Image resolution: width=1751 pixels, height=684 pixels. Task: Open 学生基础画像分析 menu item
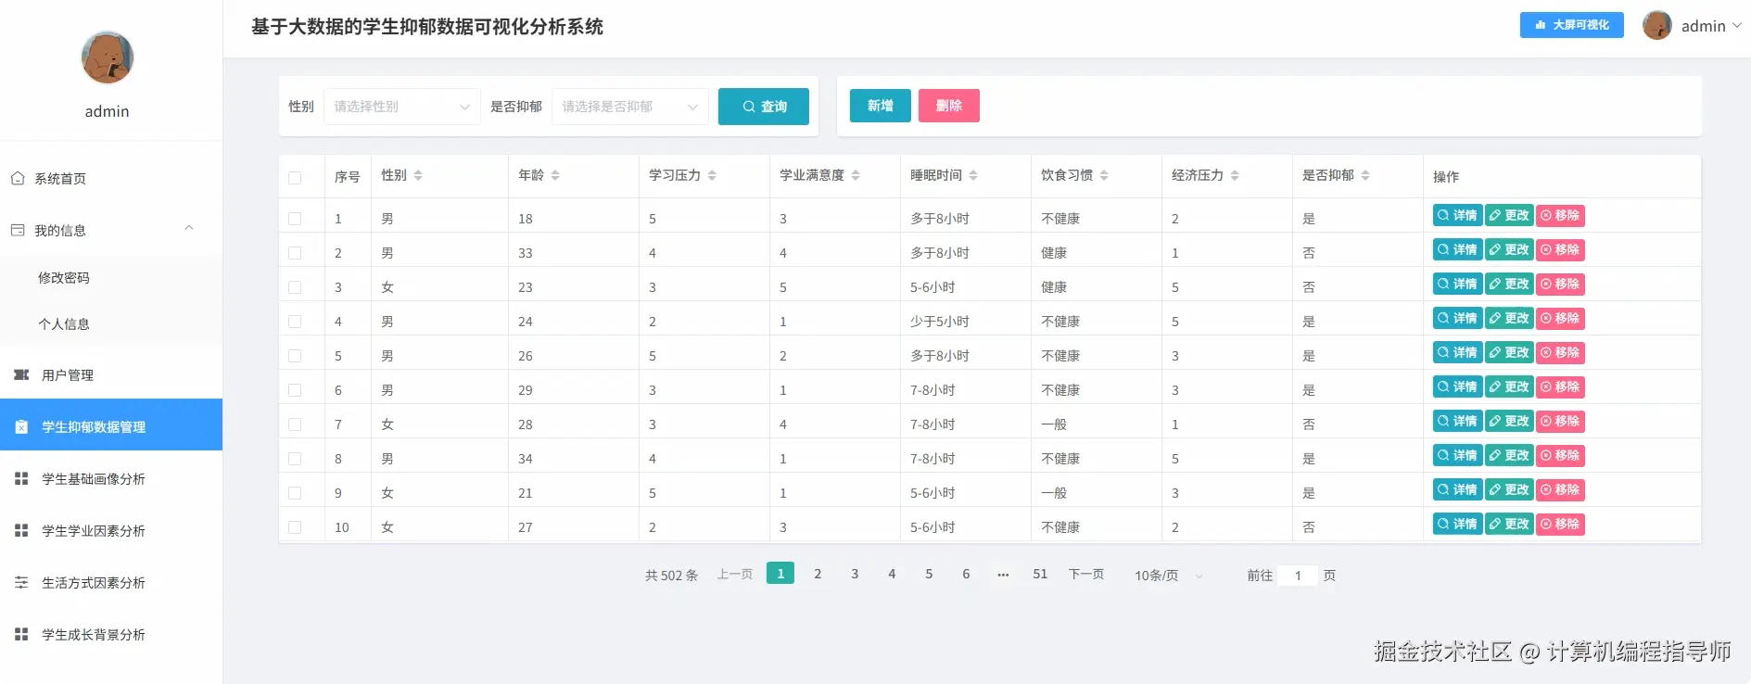[111, 478]
